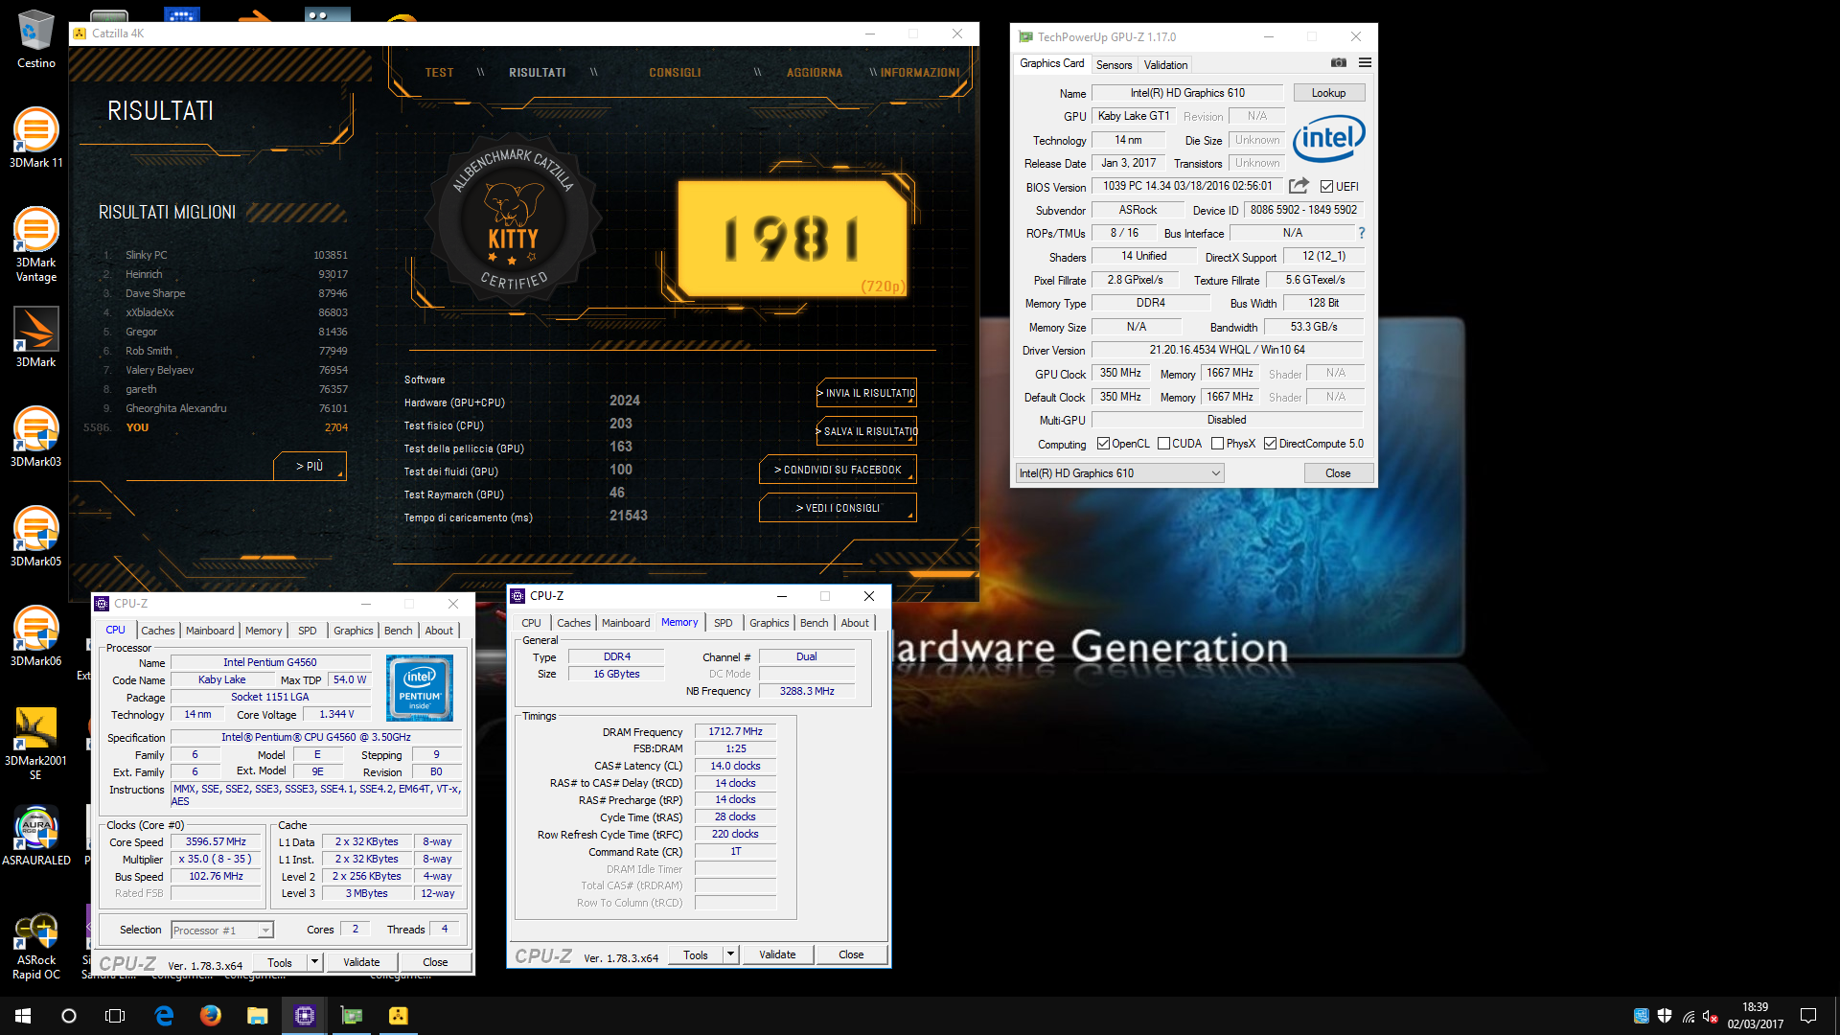This screenshot has width=1840, height=1035.
Task: Click CONDIVIDI SU FACEBOOK button
Action: 838,470
